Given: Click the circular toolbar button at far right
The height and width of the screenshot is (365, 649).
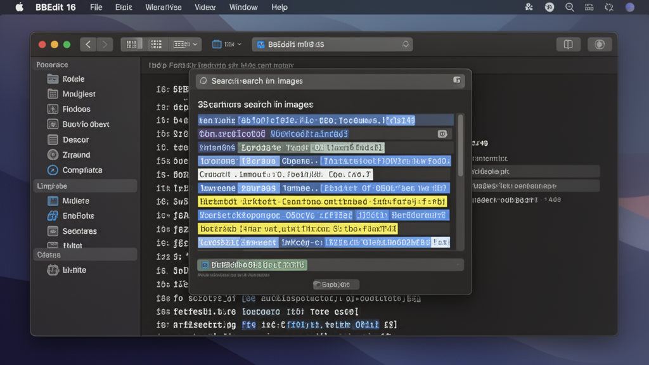Looking at the screenshot, I should [x=600, y=44].
